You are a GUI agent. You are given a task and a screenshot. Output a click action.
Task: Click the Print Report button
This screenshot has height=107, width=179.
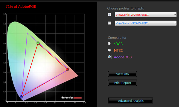click(x=122, y=83)
